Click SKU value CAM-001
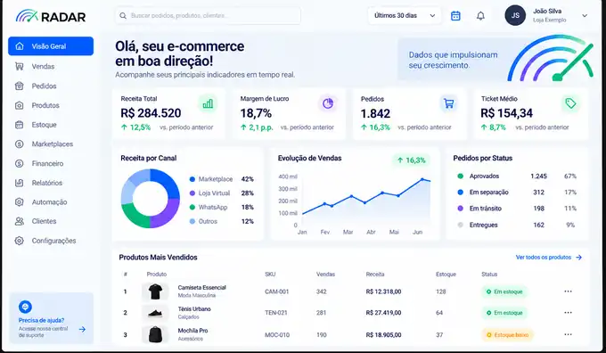The width and height of the screenshot is (606, 353). coord(277,291)
